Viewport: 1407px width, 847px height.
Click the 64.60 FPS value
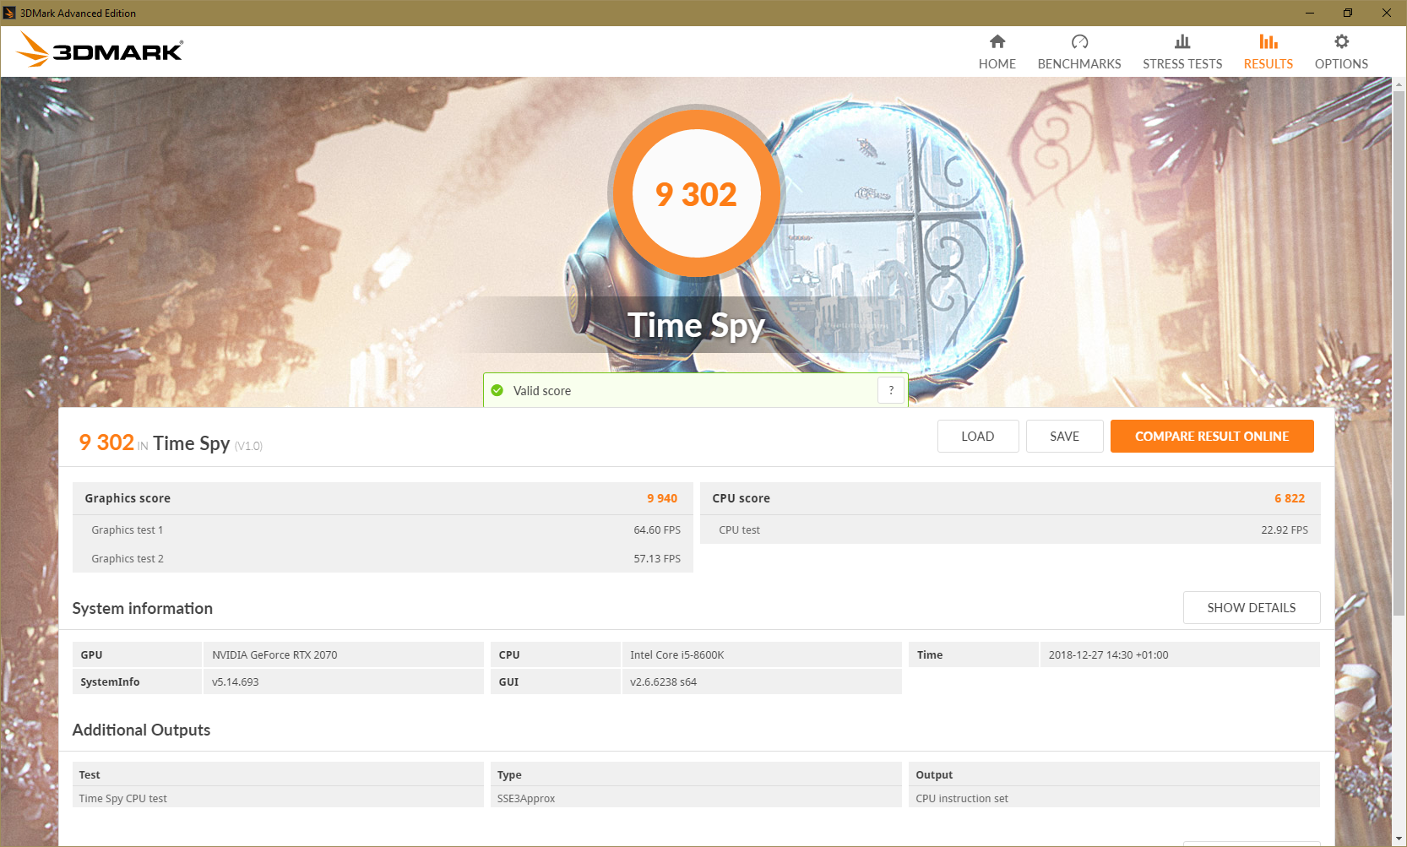coord(657,530)
